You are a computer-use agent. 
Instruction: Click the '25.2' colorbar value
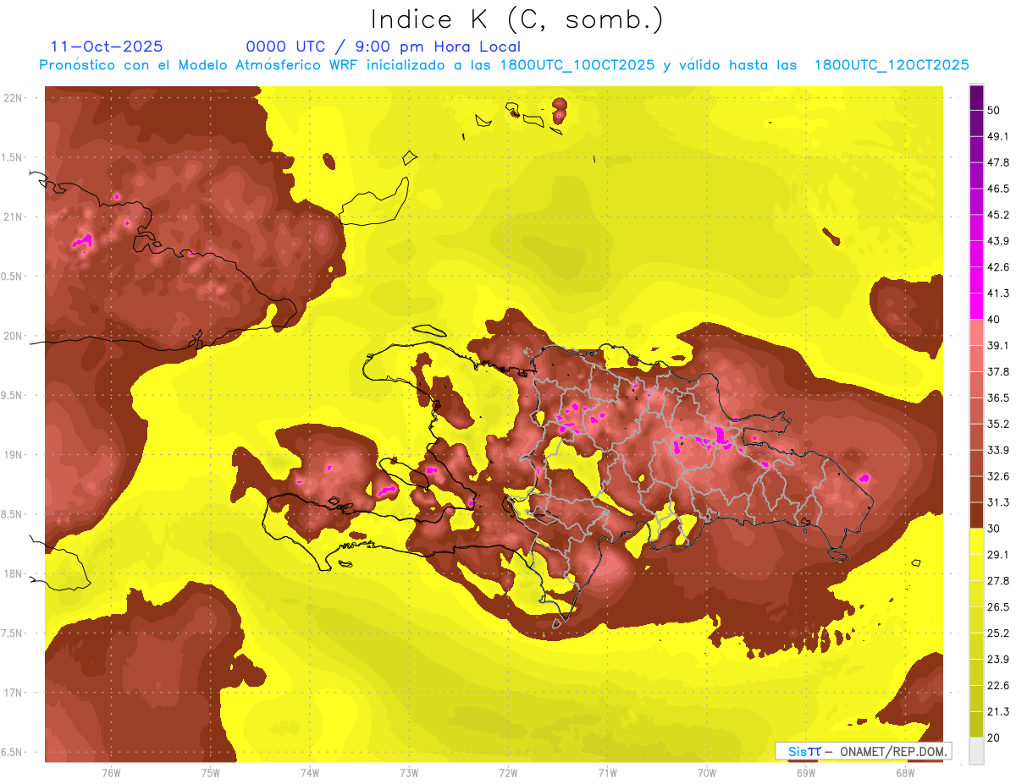point(998,633)
